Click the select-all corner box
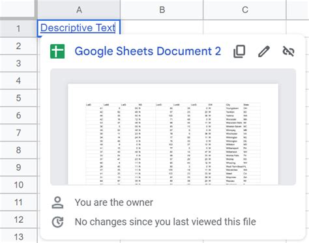This screenshot has width=309, height=243. [x=18, y=8]
